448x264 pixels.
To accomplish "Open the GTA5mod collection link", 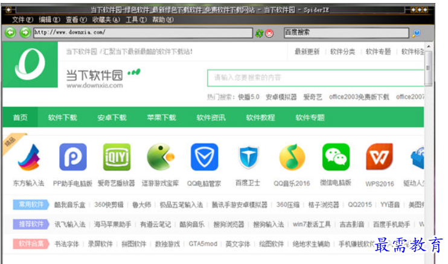I will [x=203, y=244].
